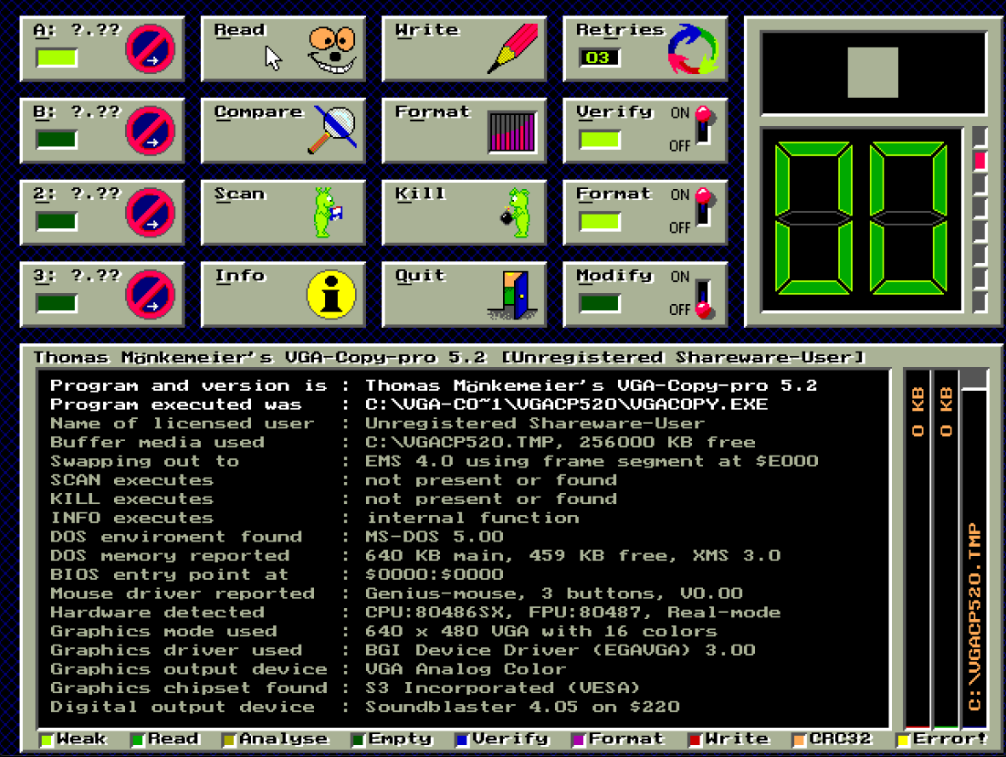Click "A: ?.??" drive label text
1006x757 pixels.
(77, 30)
